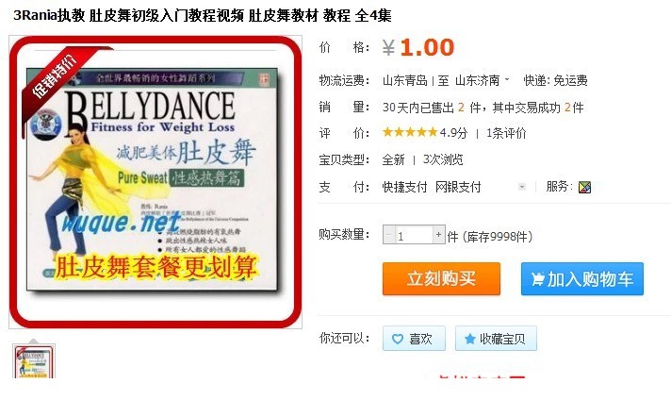
Task: Click the 喜欢 heart button
Action: click(414, 339)
